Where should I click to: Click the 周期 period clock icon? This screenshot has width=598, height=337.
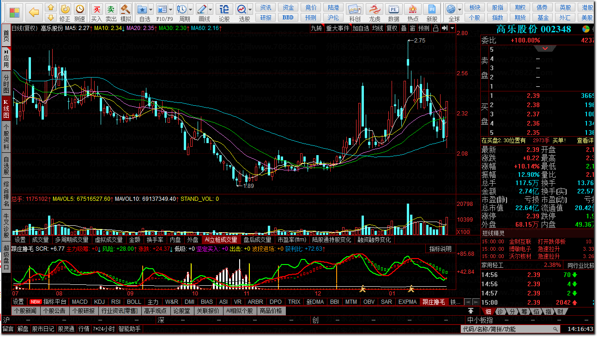[x=182, y=9]
